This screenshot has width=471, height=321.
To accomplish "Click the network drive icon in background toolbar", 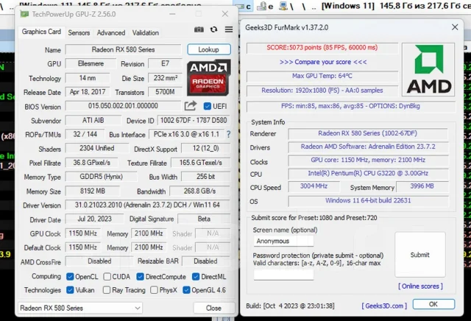I will (x=283, y=6).
